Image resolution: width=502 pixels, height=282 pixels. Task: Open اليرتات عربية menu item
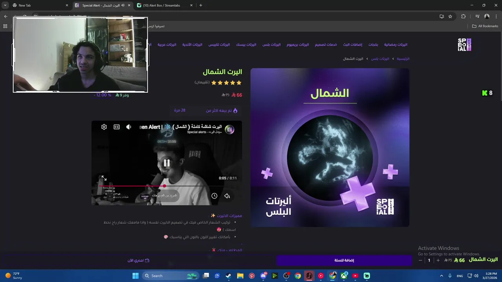click(167, 45)
